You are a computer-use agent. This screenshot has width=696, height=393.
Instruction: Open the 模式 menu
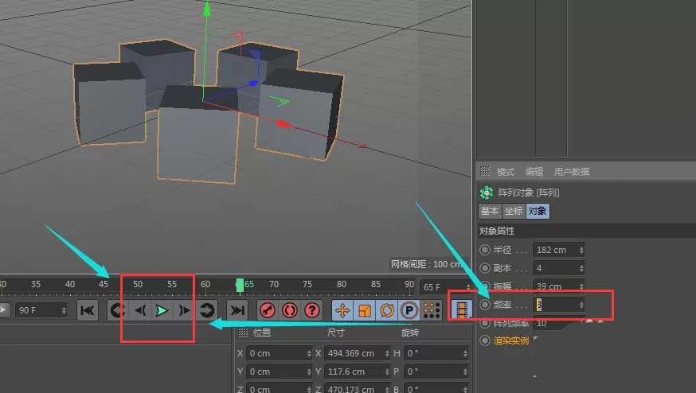coord(505,172)
